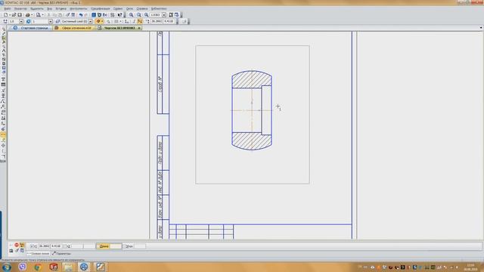Screen dimensions: 484x272
Task: Toggle the Угол parameter lock
Action: (x=125, y=246)
